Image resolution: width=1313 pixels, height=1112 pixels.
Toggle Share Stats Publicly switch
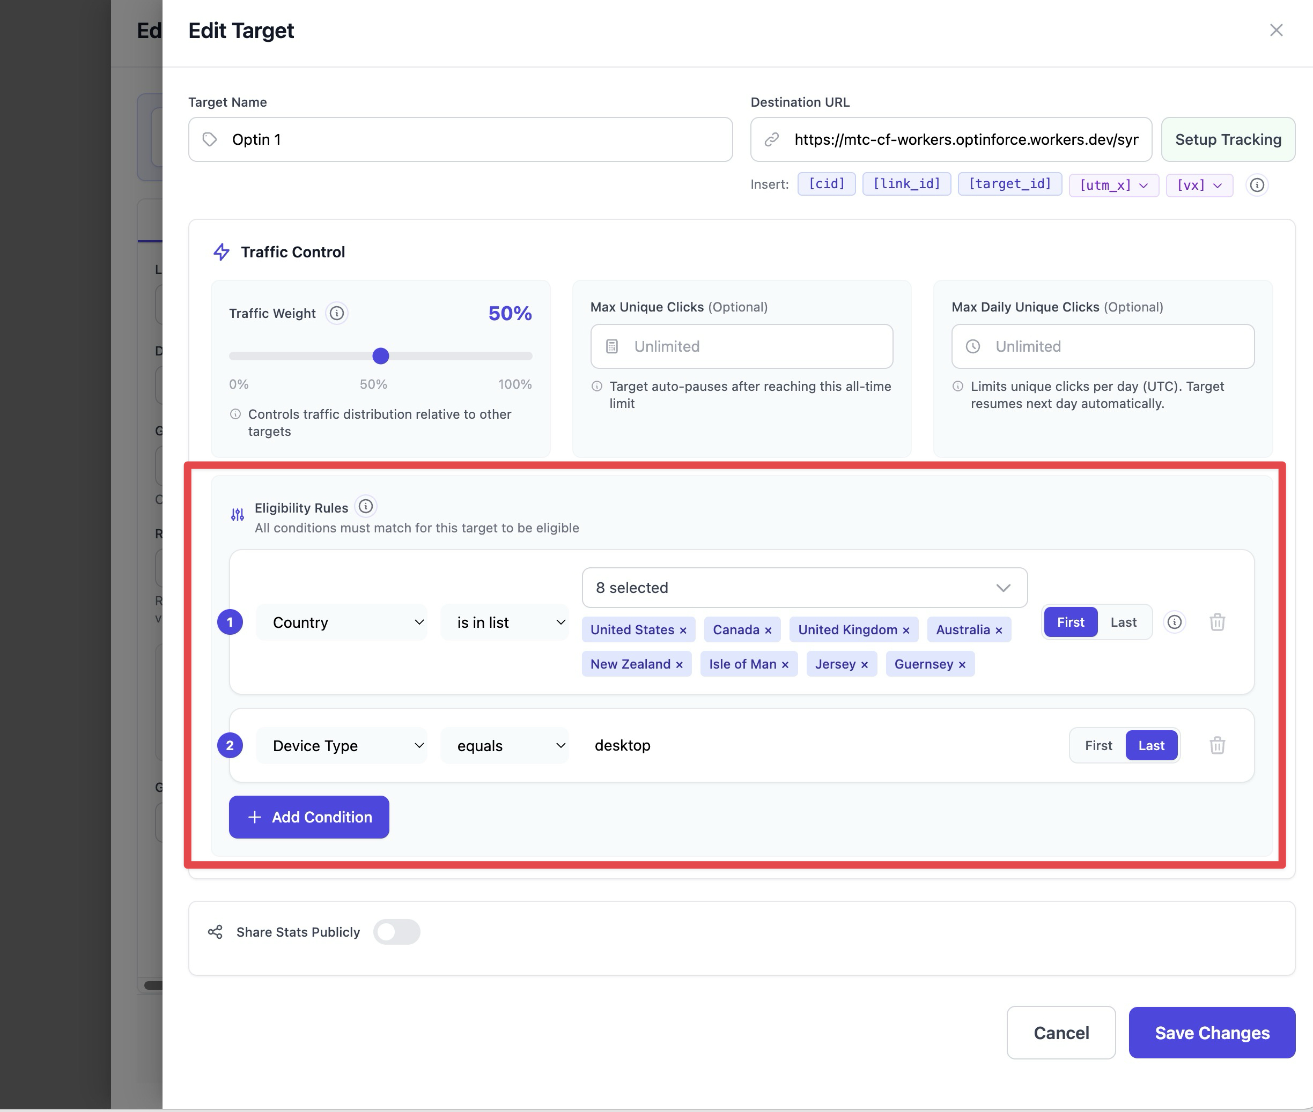point(397,932)
